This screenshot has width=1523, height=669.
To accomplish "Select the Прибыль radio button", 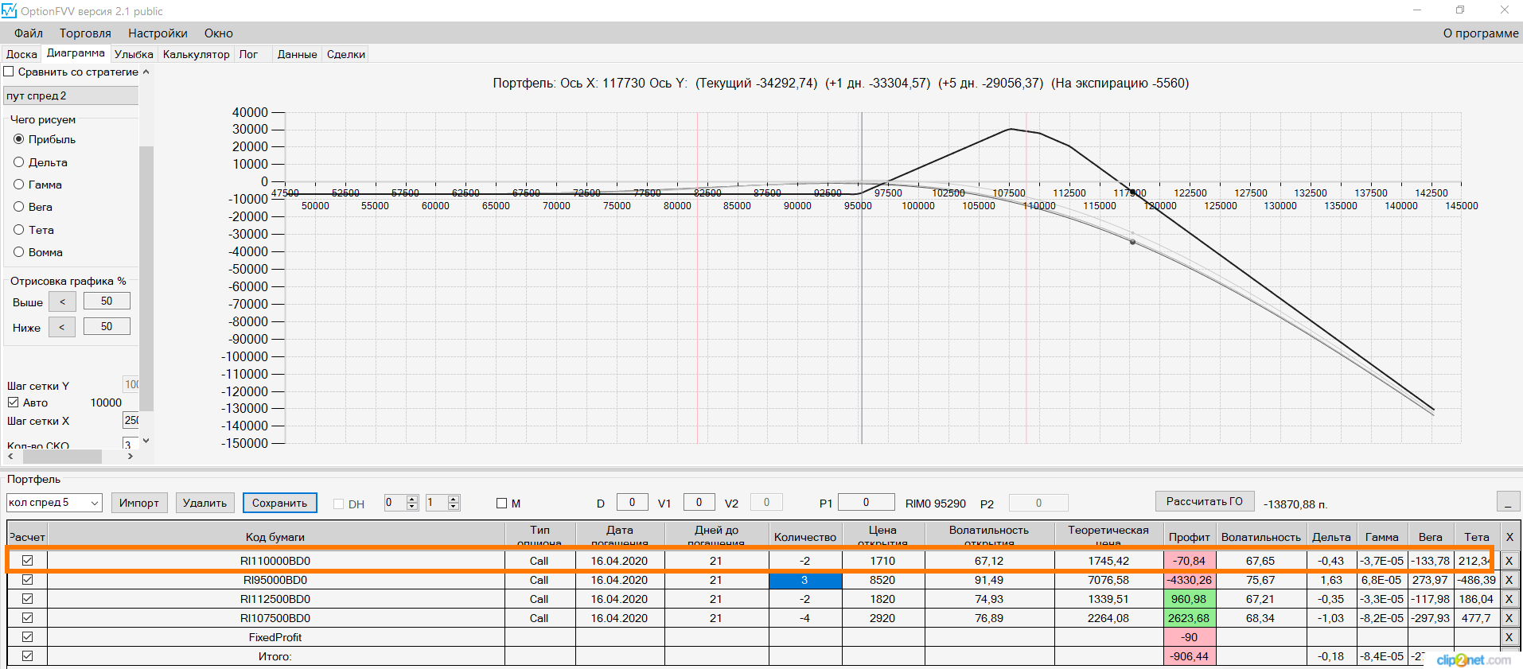I will (19, 139).
